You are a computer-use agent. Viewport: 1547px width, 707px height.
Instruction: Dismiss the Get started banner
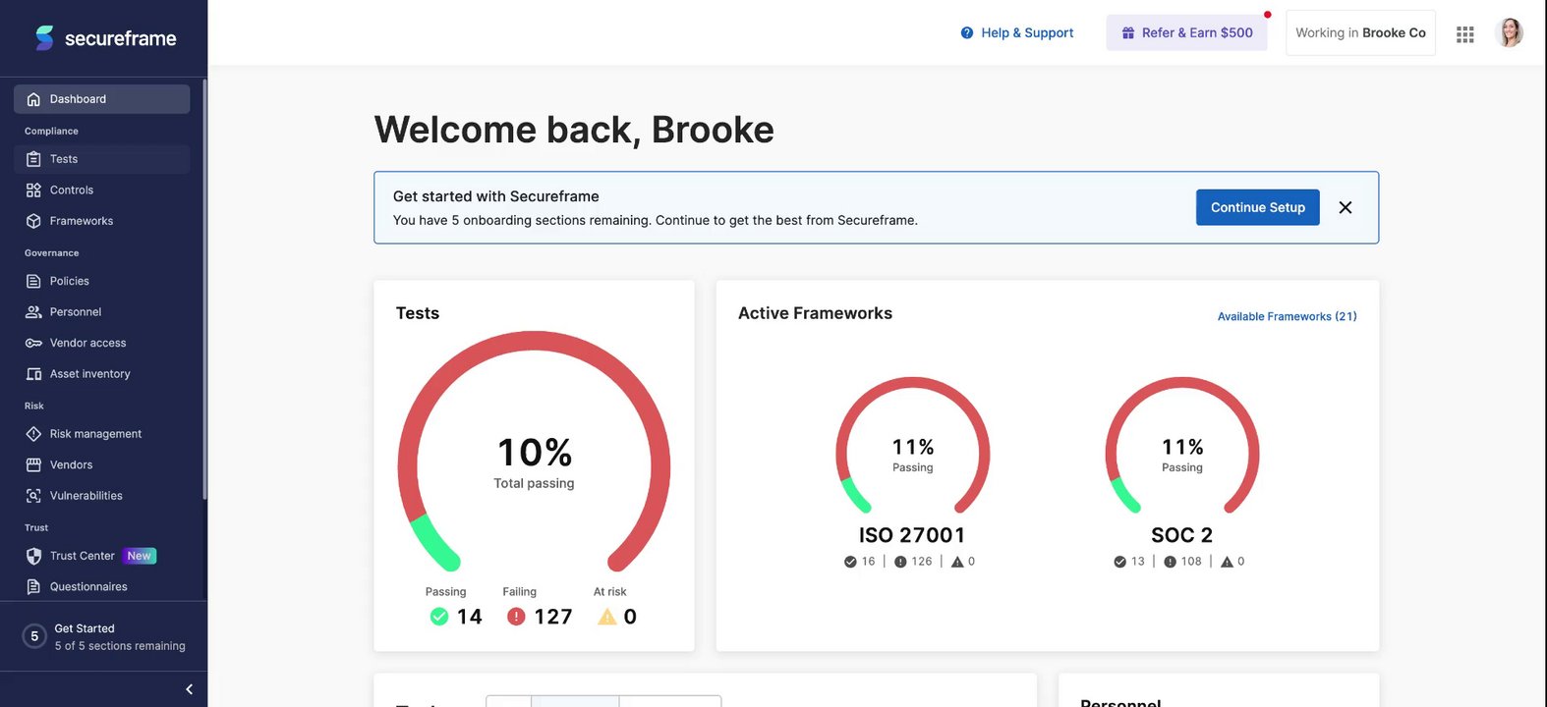point(1346,207)
